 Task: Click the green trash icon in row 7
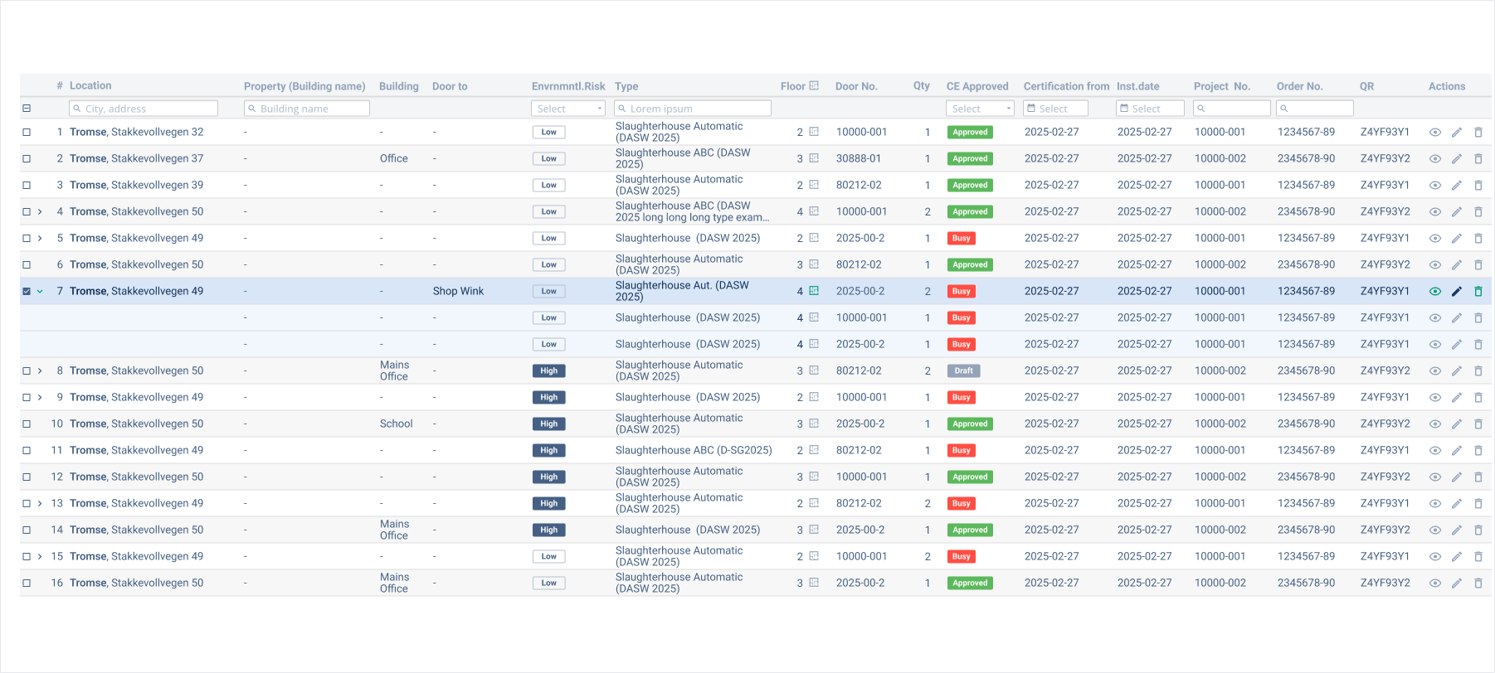[x=1478, y=291]
